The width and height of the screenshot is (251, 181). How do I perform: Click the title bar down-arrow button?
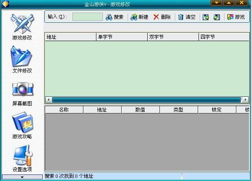click(216, 3)
